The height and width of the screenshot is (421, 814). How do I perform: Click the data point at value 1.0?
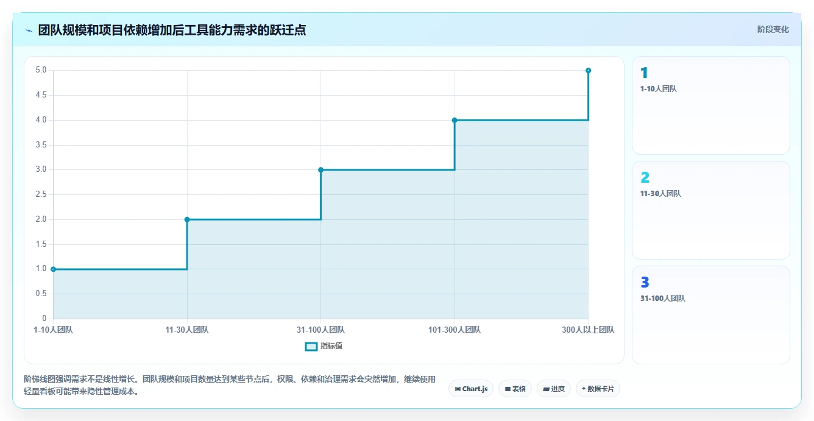click(53, 269)
